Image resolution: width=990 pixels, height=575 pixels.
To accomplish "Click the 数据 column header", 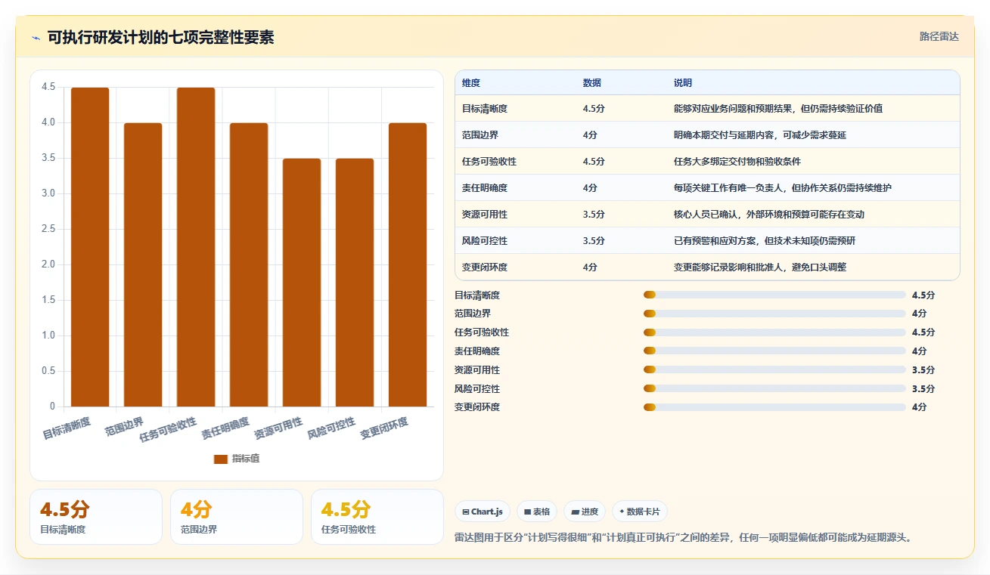I will (x=592, y=83).
